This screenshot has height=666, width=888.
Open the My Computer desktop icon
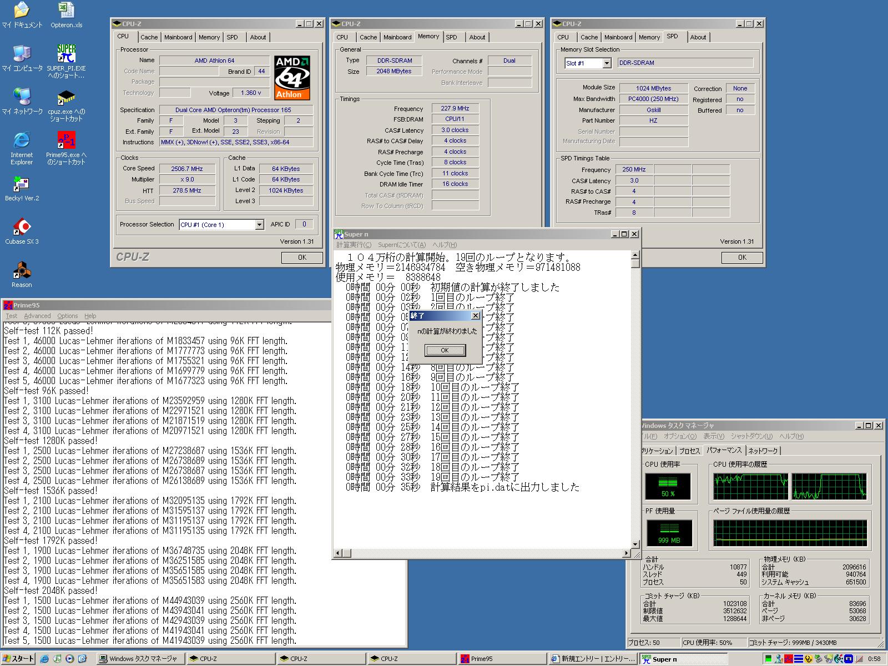pyautogui.click(x=22, y=58)
